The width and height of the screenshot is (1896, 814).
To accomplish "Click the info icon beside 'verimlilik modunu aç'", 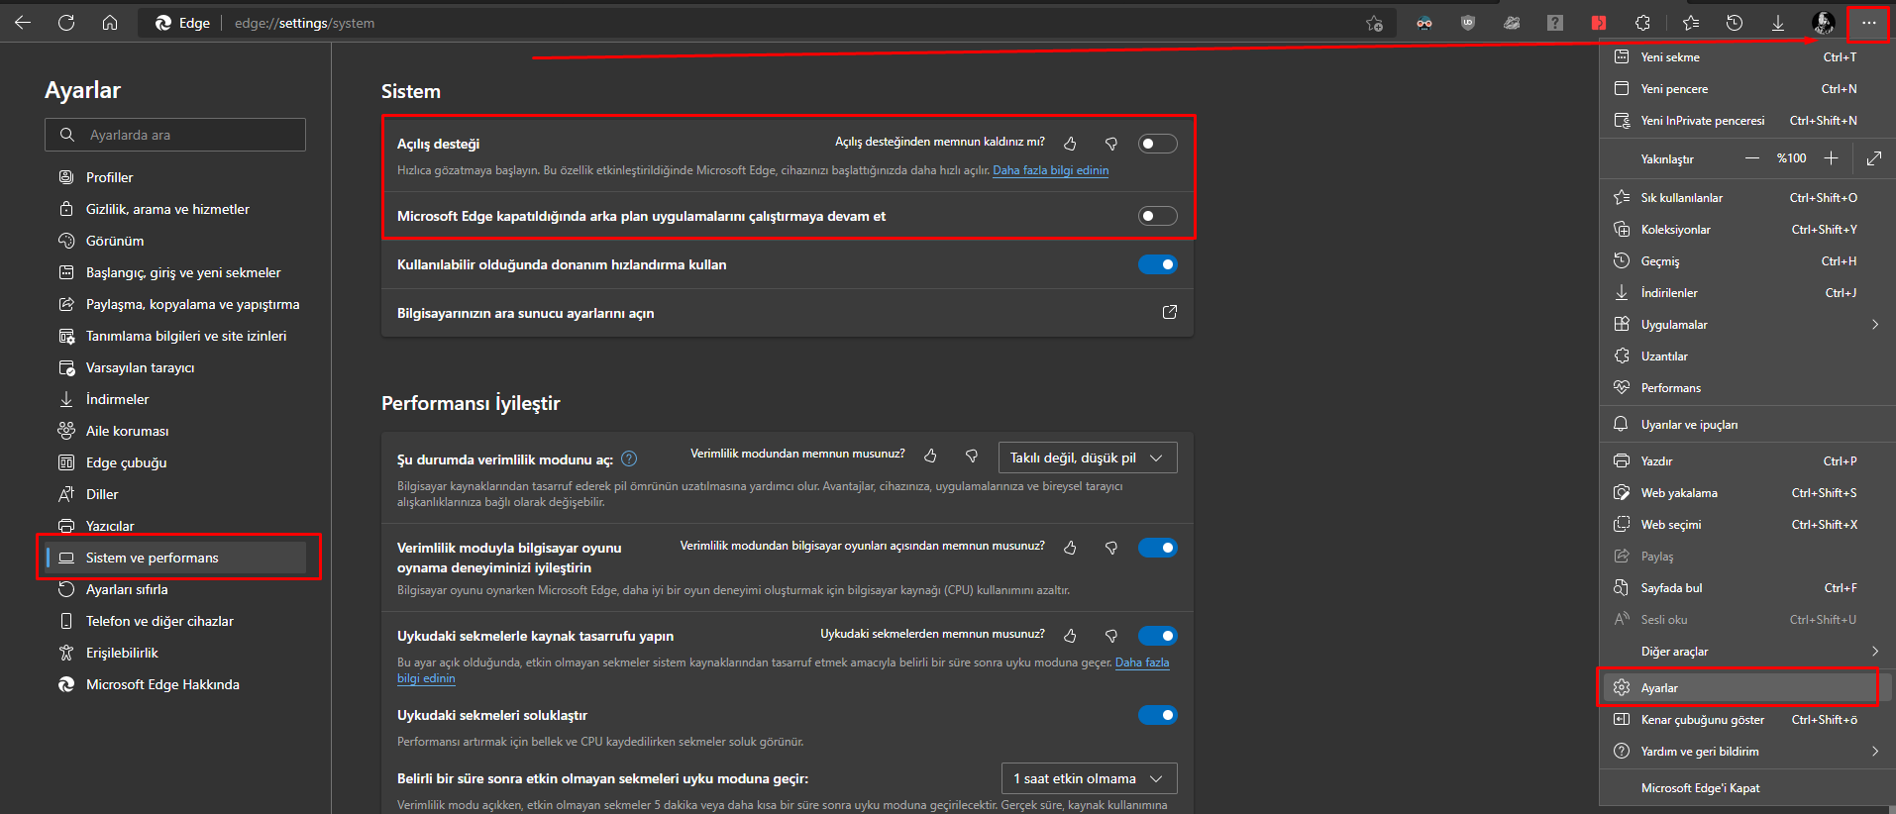I will tap(629, 458).
